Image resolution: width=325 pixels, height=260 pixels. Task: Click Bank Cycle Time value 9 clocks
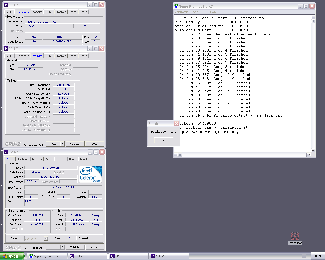pyautogui.click(x=63, y=112)
